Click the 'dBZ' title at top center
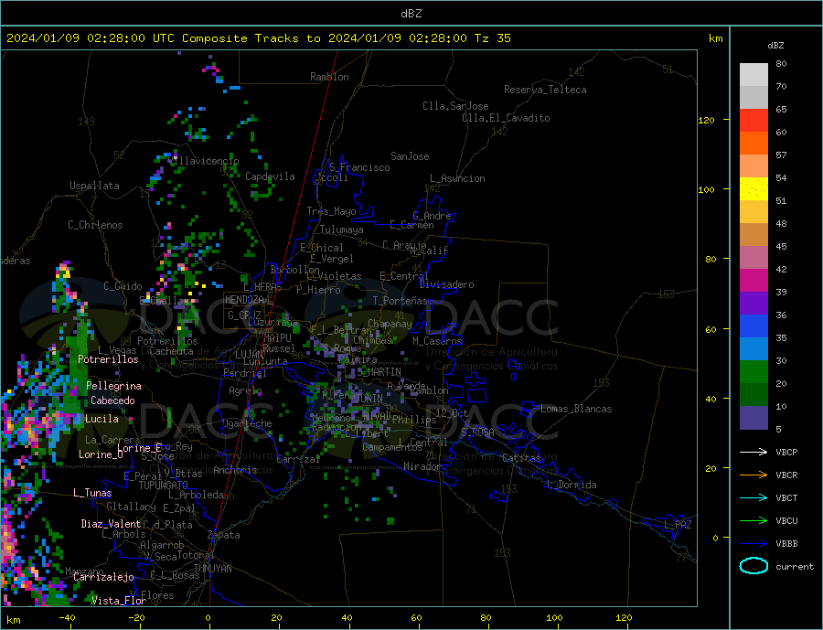823x630 pixels. tap(411, 14)
